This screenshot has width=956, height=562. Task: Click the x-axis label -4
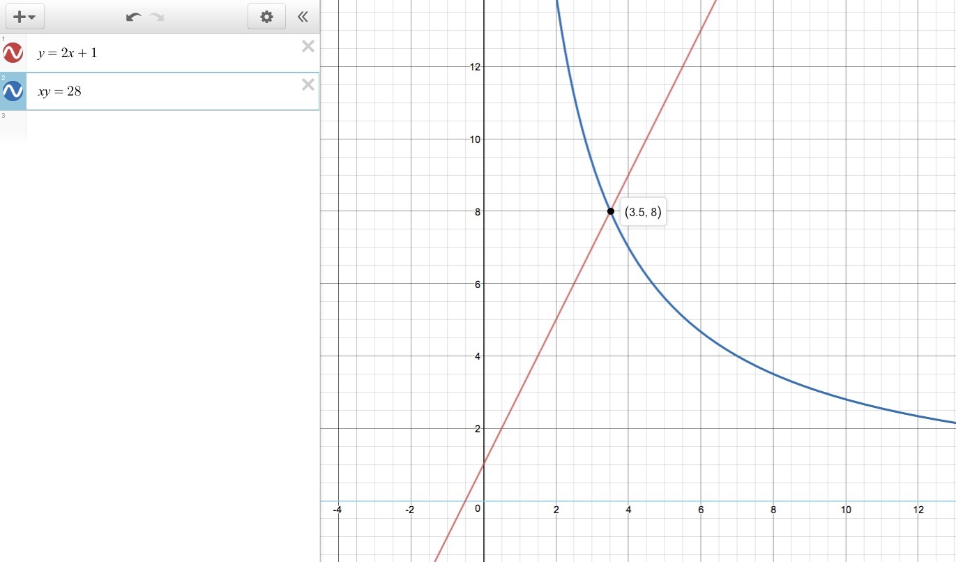coord(337,510)
